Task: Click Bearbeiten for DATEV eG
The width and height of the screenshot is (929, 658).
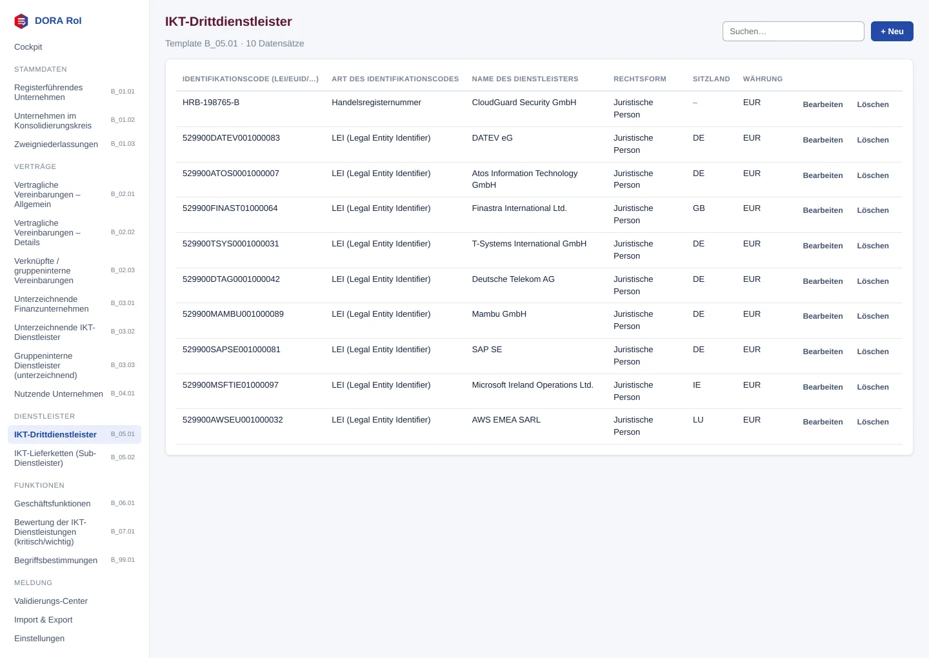Action: [x=823, y=140]
